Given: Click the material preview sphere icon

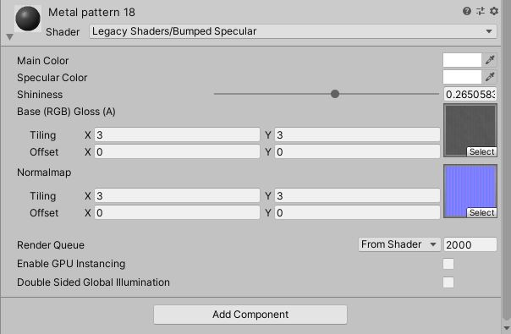Looking at the screenshot, I should [28, 19].
